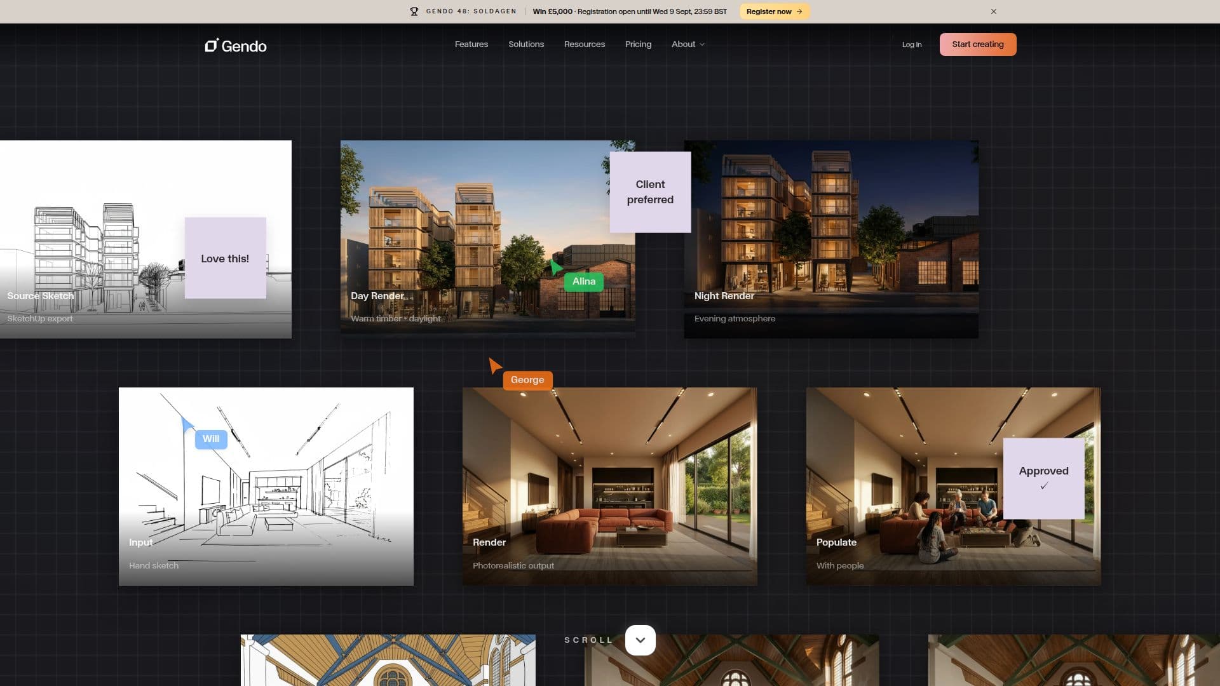Click the 'Approved' sticky note
This screenshot has height=686, width=1220.
[1044, 478]
